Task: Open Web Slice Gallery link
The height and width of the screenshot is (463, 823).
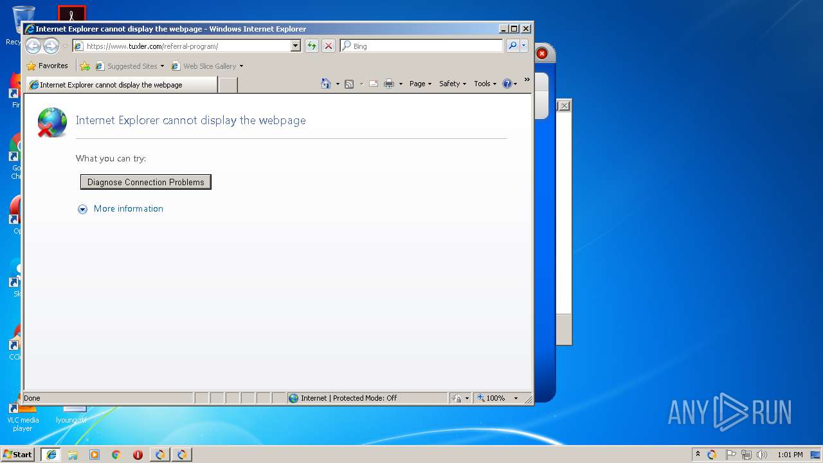Action: 207,66
